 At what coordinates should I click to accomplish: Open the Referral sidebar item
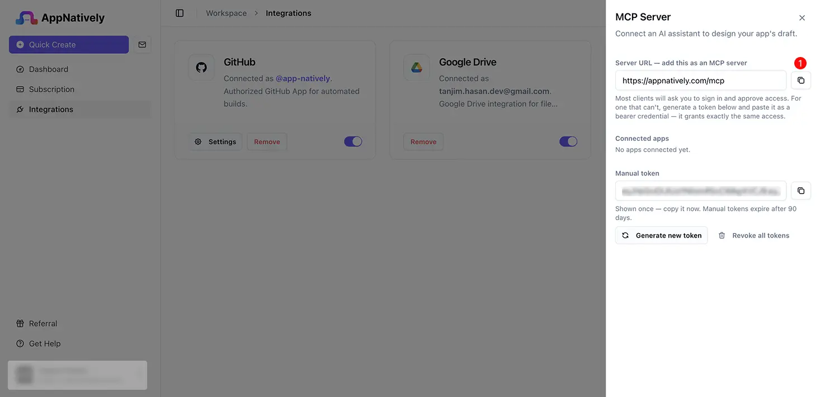pos(80,324)
